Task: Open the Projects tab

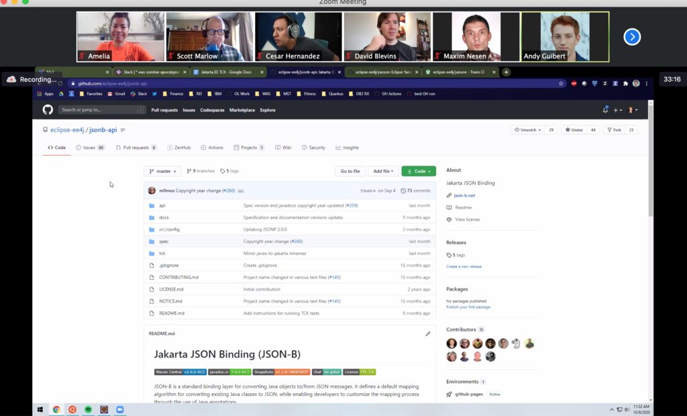Action: pyautogui.click(x=249, y=148)
